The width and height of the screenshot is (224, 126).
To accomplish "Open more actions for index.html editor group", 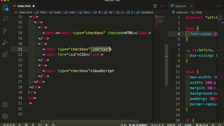I will [162, 6].
